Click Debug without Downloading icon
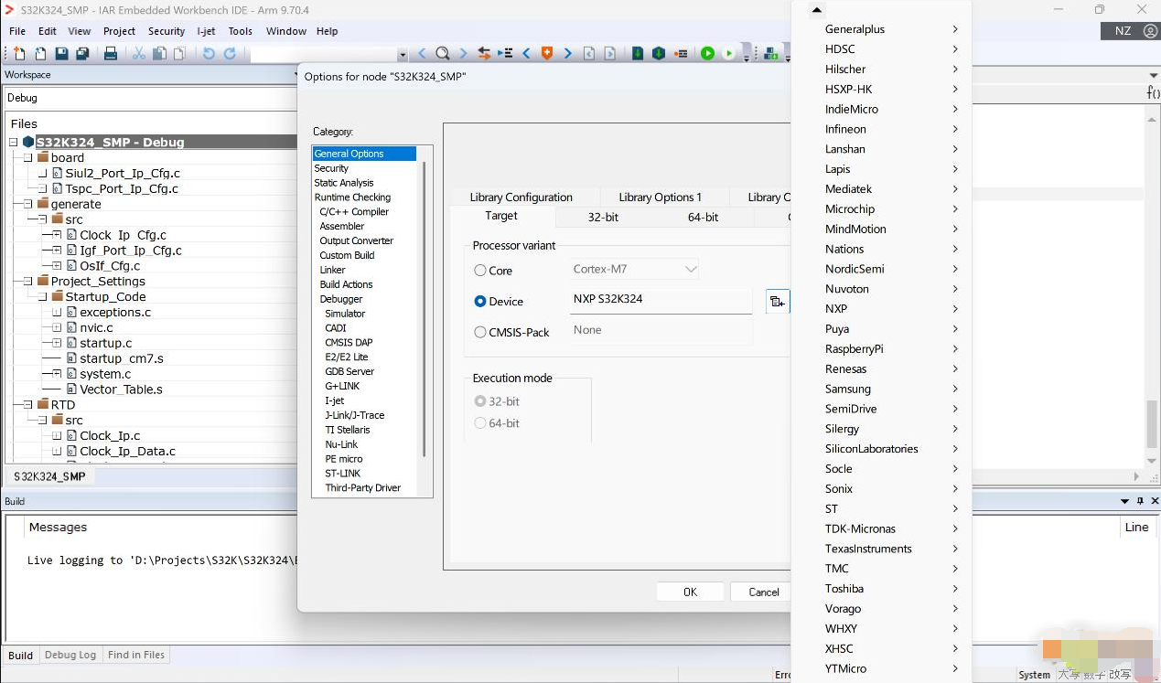This screenshot has height=683, width=1161. (x=729, y=54)
